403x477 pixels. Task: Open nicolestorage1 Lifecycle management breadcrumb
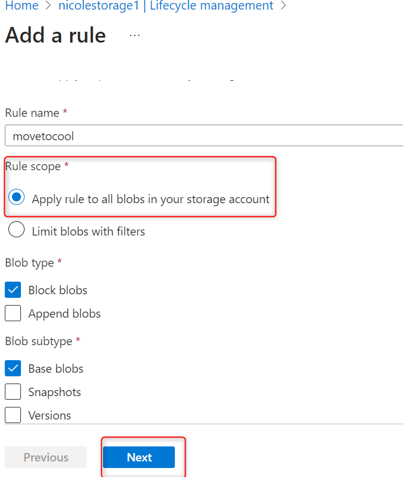[x=166, y=6]
